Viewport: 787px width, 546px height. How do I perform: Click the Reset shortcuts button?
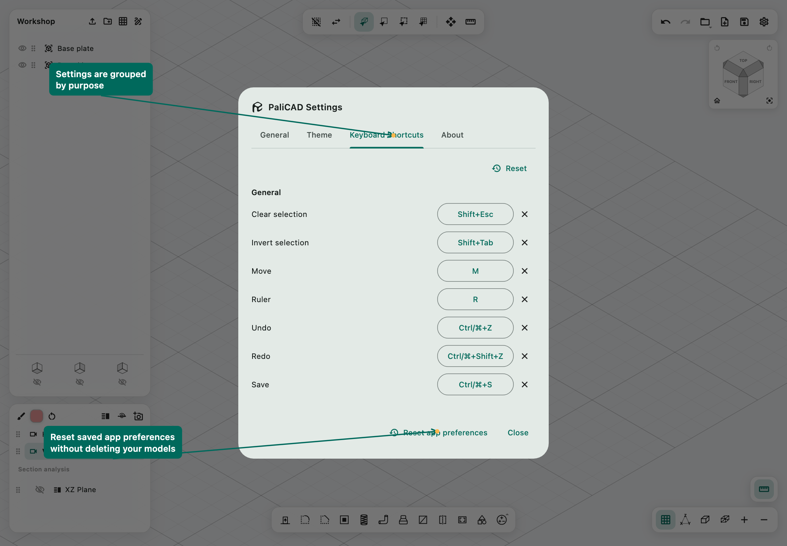click(509, 168)
